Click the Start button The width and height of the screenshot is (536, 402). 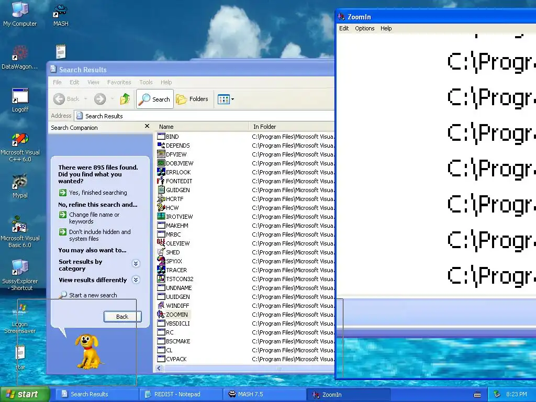click(24, 394)
